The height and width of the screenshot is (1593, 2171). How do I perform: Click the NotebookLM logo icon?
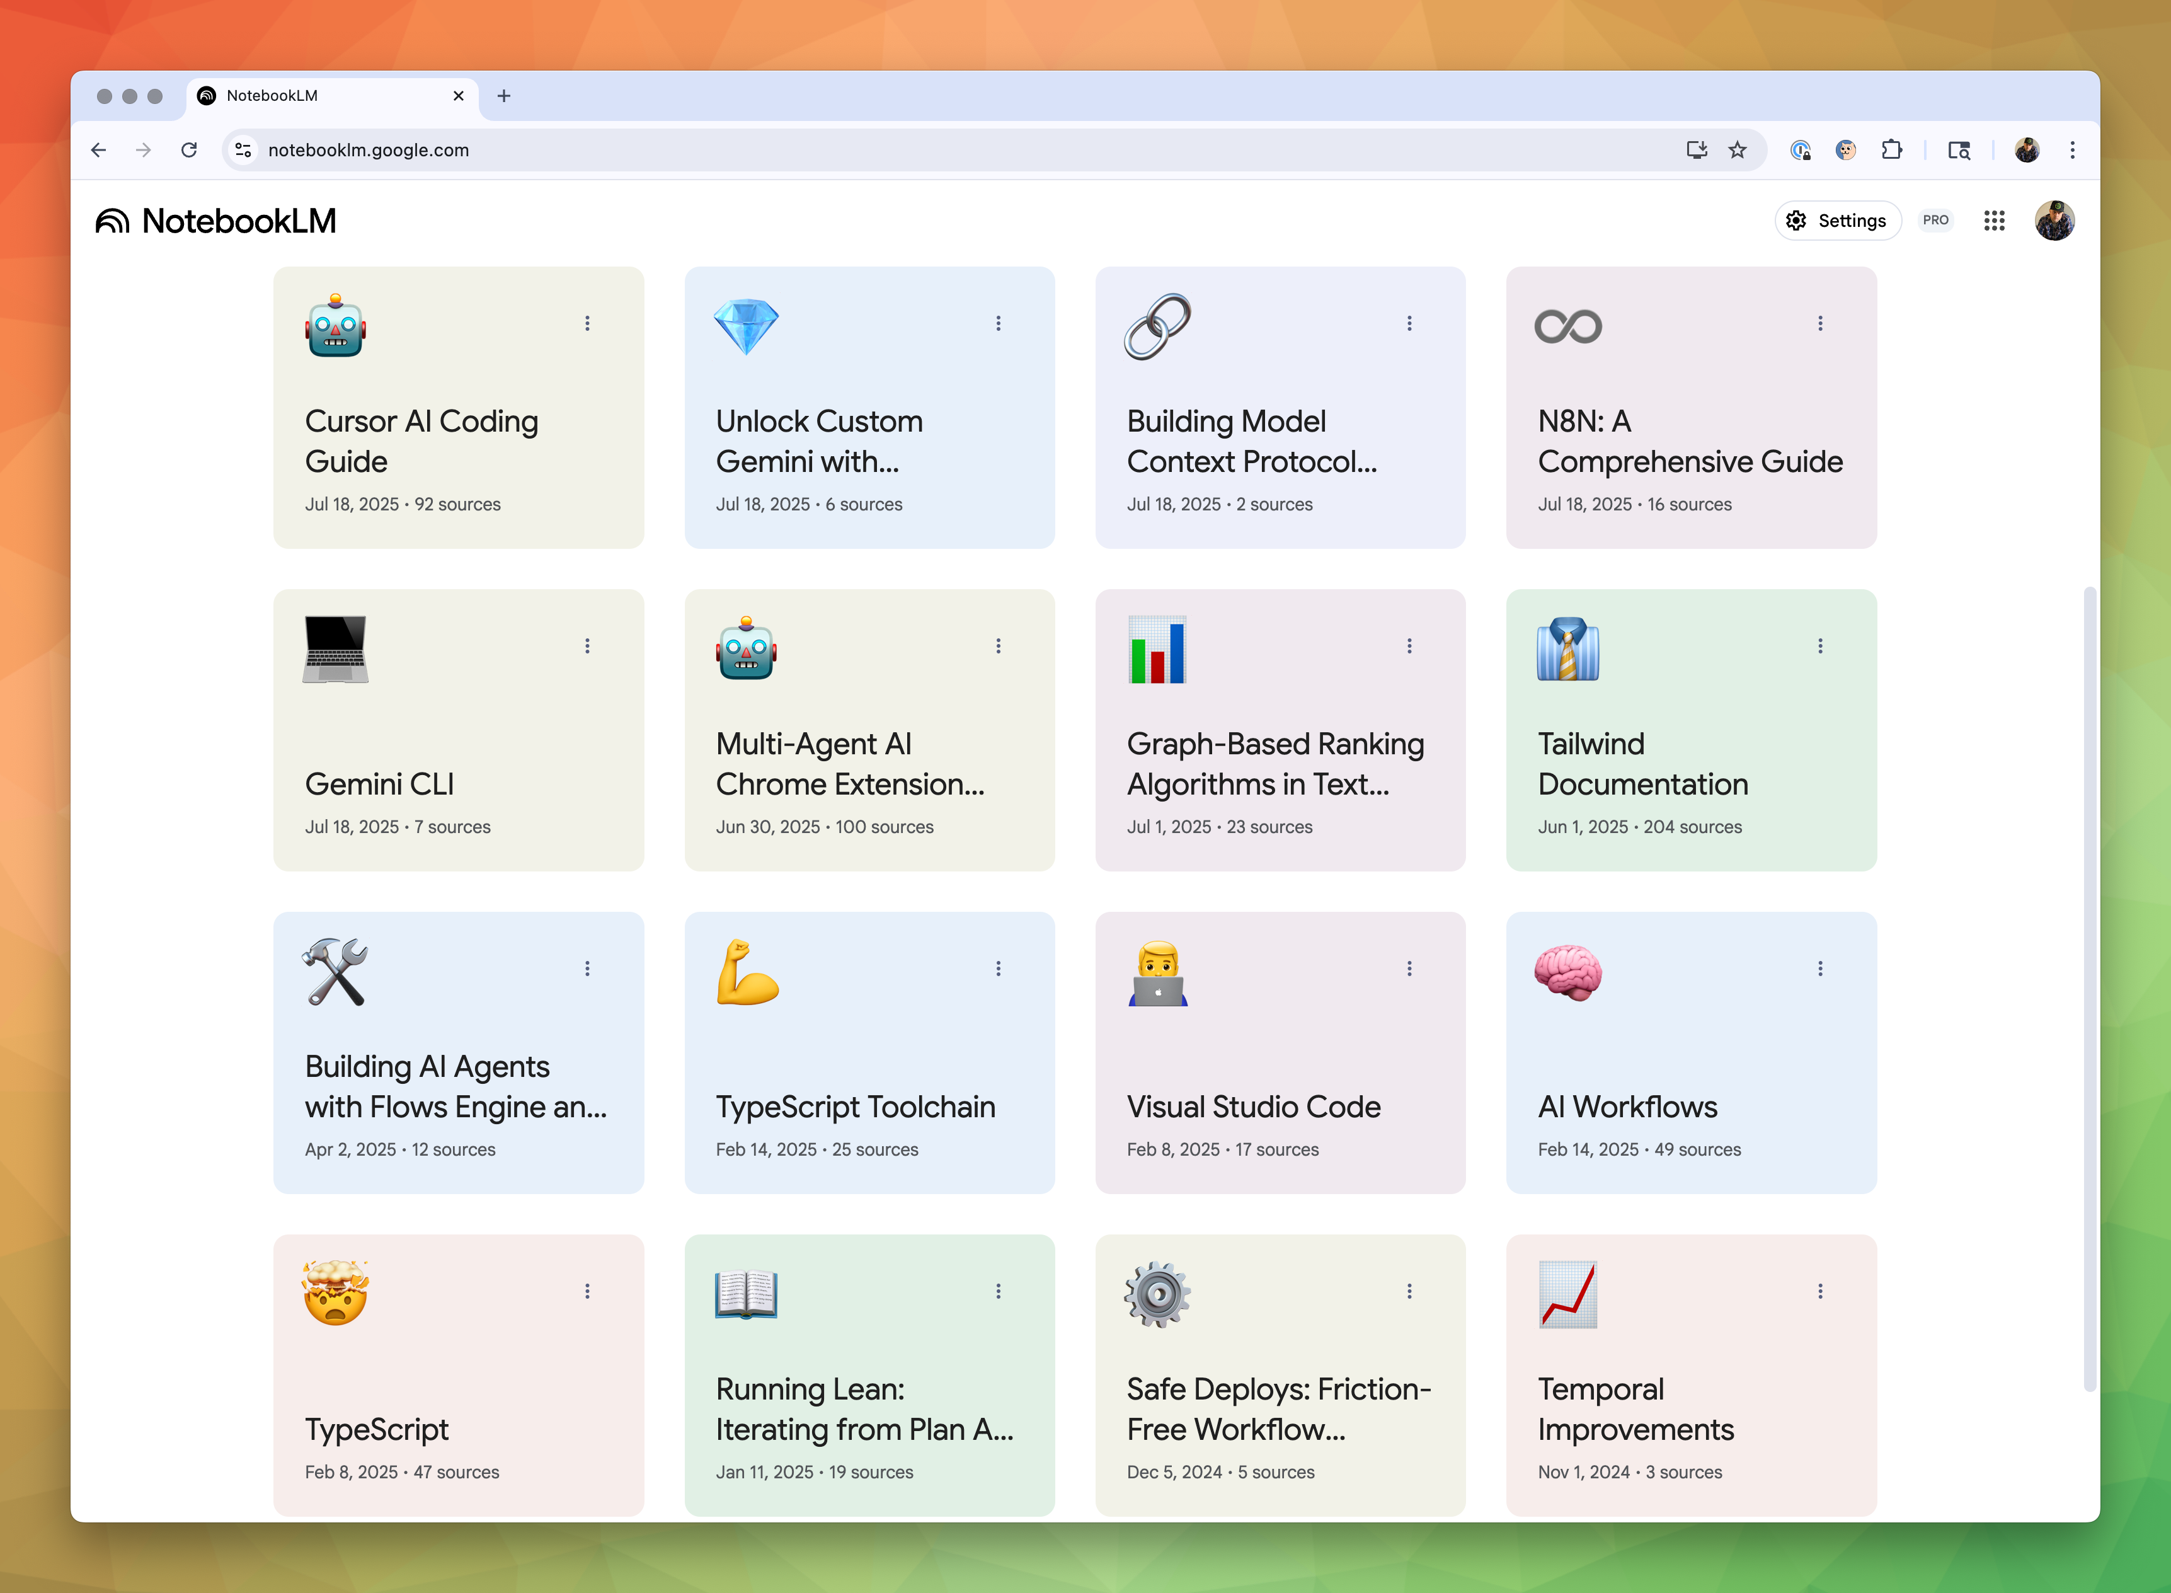point(113,221)
